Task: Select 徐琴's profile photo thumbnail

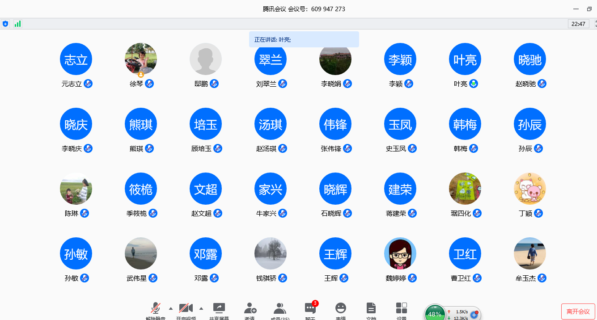Action: [x=141, y=59]
